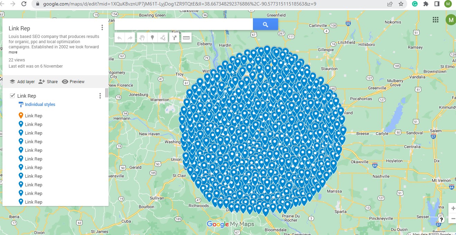Open the Measure distances ruler tool
Viewport: 456px width, 235px height.
186,38
